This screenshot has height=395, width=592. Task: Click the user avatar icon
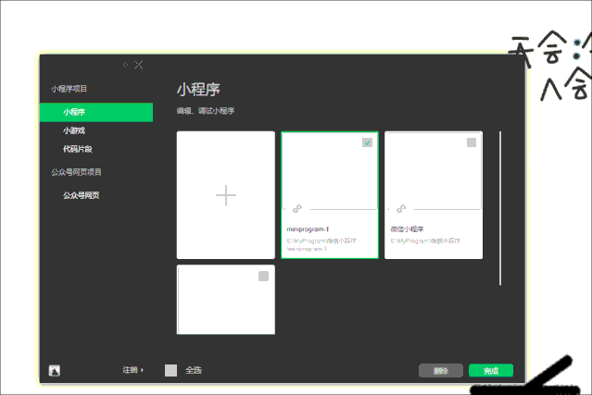pos(55,371)
